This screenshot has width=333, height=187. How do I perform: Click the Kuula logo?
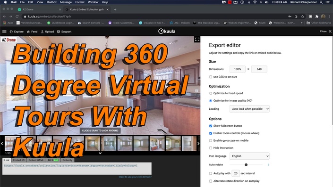point(167,32)
